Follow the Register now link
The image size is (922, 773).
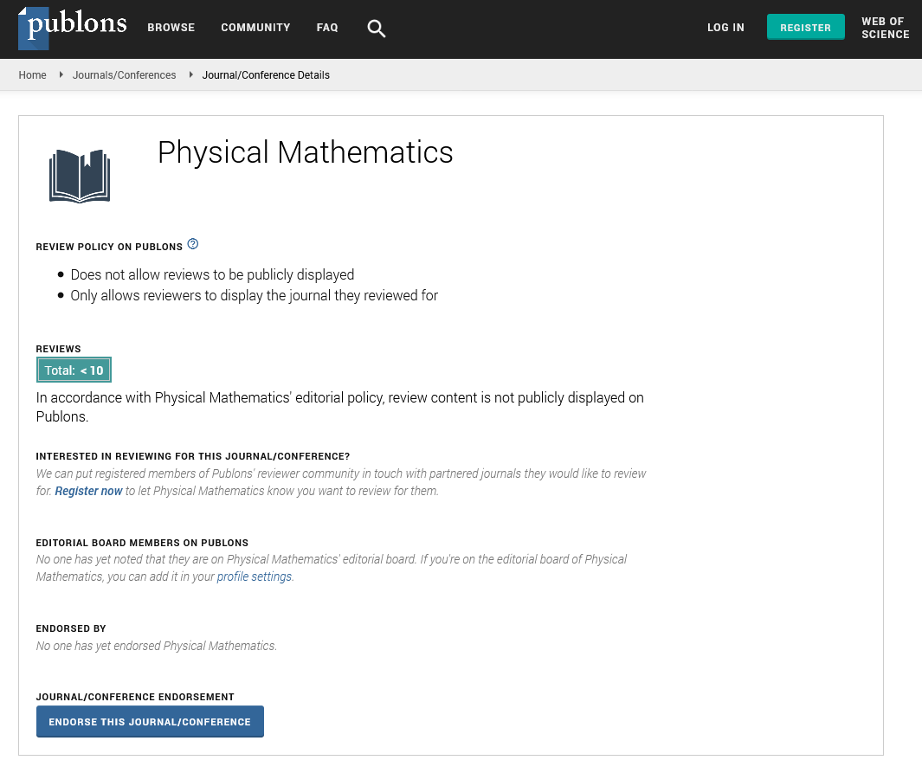tap(88, 491)
